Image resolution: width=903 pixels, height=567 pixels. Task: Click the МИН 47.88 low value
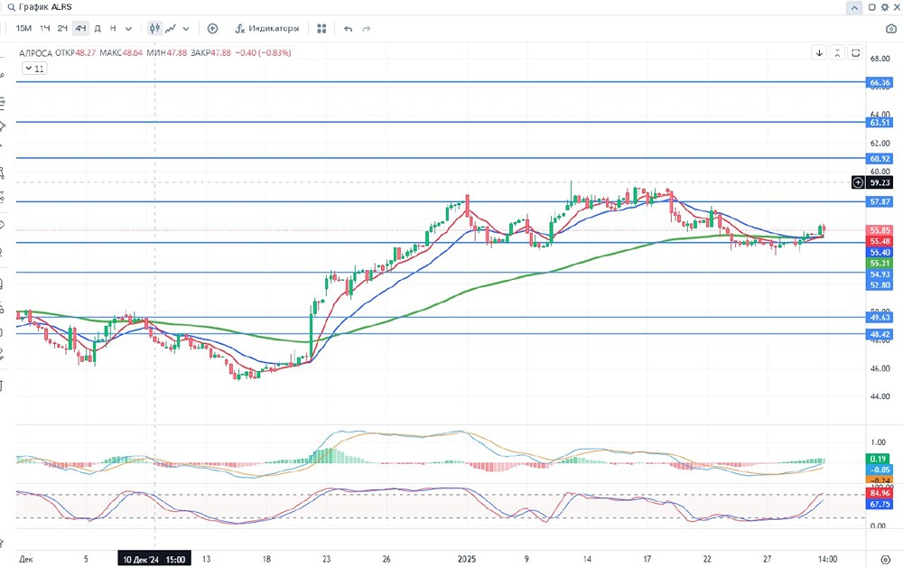[x=167, y=53]
